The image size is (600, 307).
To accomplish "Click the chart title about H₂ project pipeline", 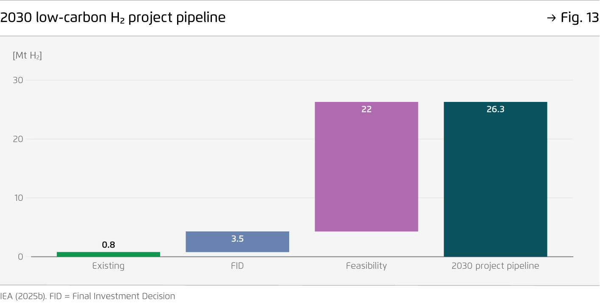I will click(113, 17).
